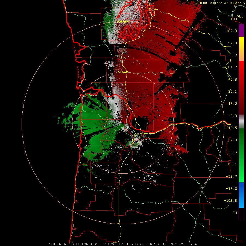This screenshot has width=246, height=246.
Task: Click the Super-Resolution Base Velocity caption
Action: click(x=124, y=244)
